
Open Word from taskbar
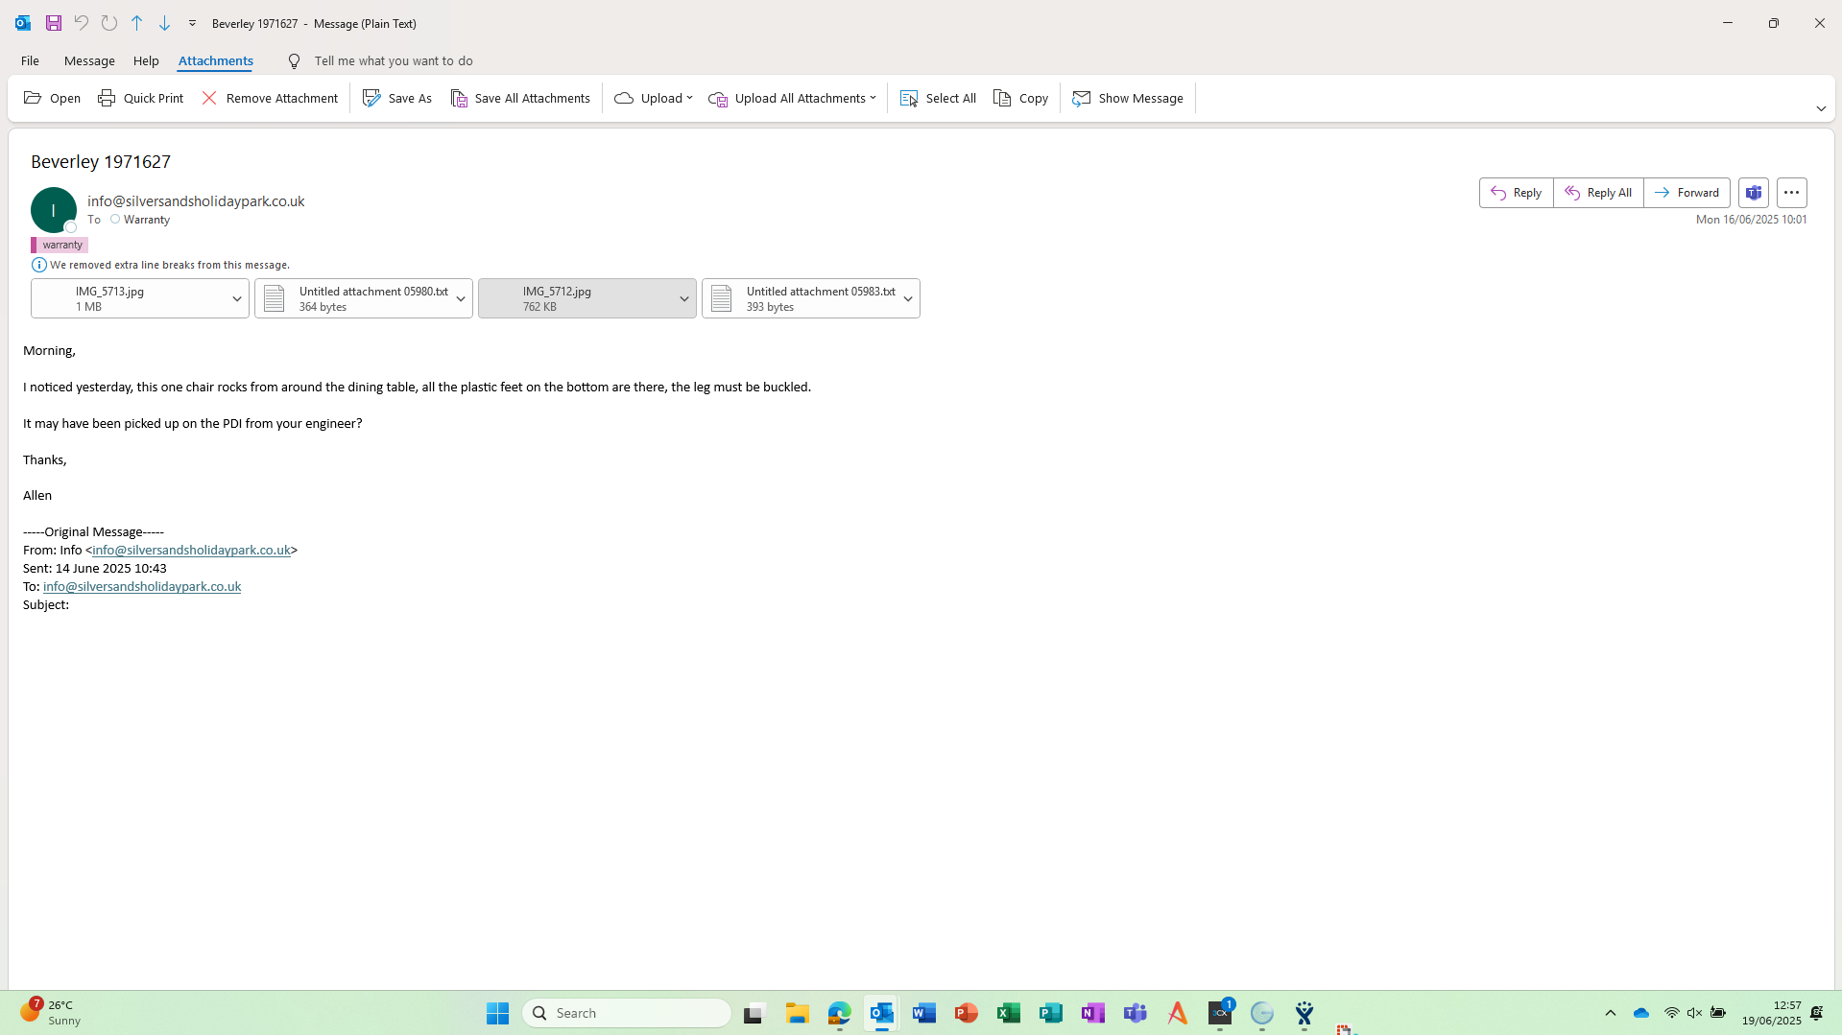[924, 1013]
